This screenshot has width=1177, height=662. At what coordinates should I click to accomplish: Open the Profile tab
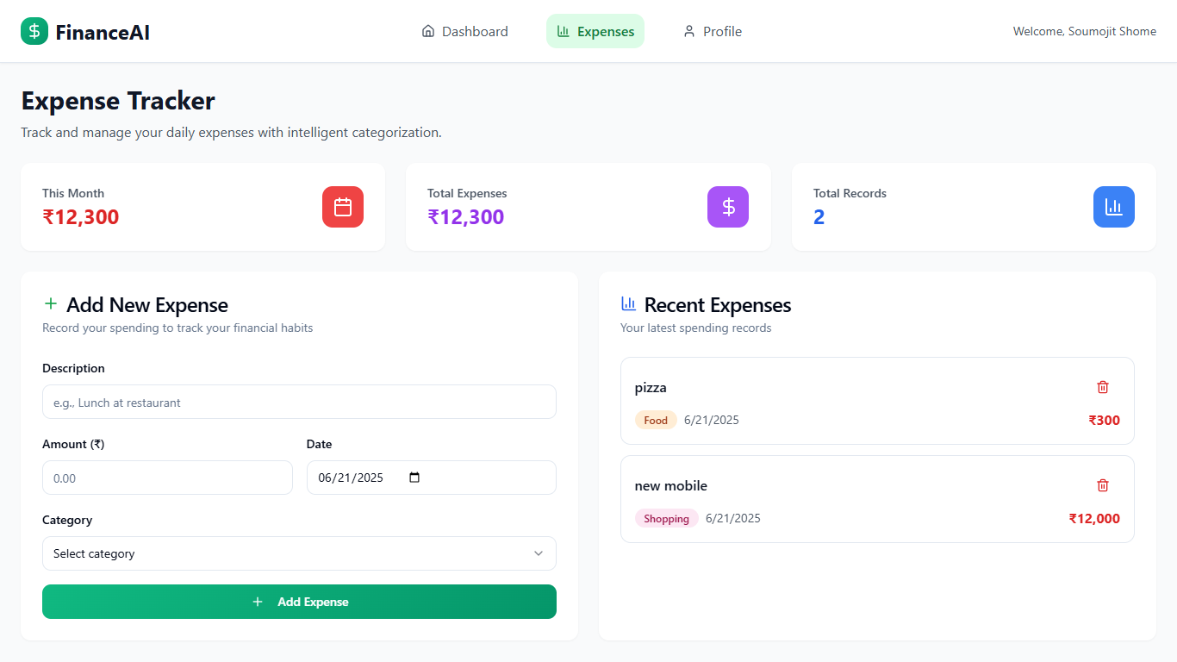click(713, 31)
